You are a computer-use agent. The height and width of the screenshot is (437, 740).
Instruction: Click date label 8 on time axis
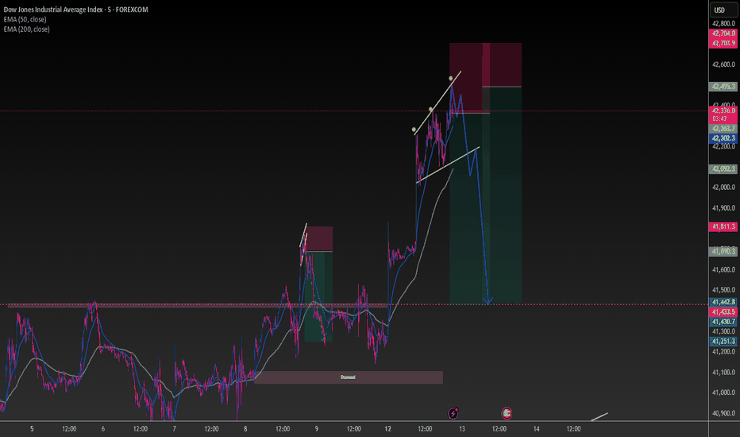(245, 429)
